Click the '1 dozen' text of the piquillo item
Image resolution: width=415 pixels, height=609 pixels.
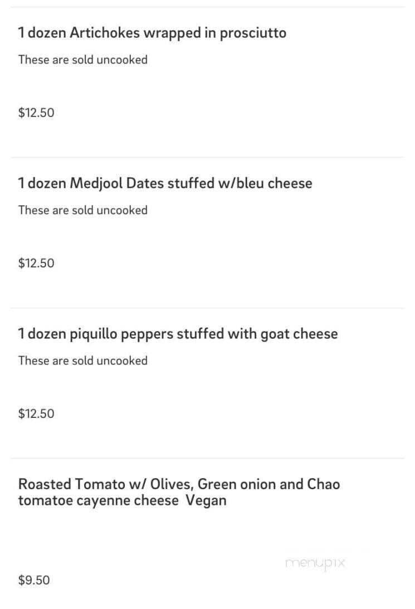click(42, 334)
